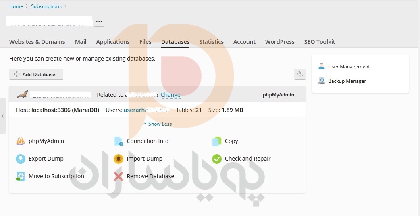Open the WordPress tab
Image resolution: width=420 pixels, height=216 pixels.
[x=280, y=42]
